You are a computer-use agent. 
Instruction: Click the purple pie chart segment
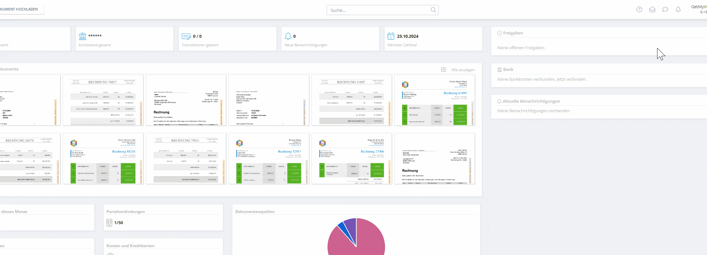point(351,228)
